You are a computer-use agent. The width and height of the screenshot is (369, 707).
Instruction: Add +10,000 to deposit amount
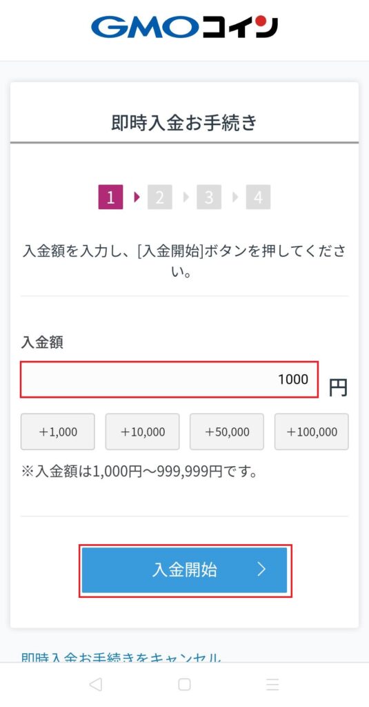click(142, 432)
